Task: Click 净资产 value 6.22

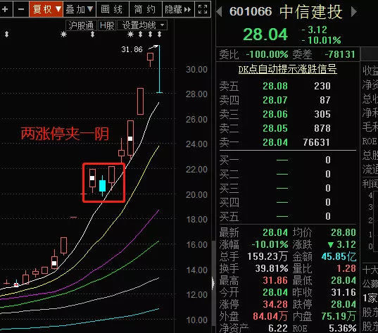Action: pos(278,328)
